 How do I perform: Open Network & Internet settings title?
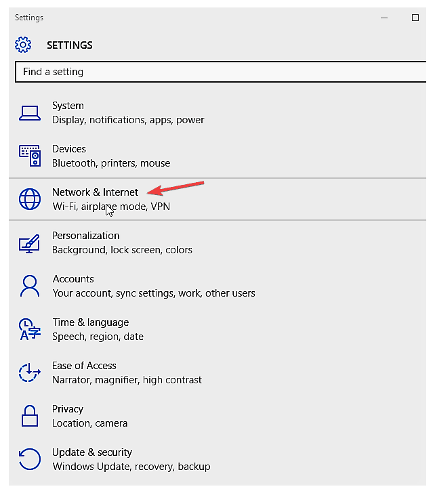coord(95,192)
